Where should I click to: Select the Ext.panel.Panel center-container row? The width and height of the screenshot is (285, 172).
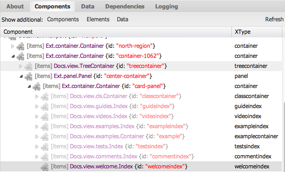point(141,76)
